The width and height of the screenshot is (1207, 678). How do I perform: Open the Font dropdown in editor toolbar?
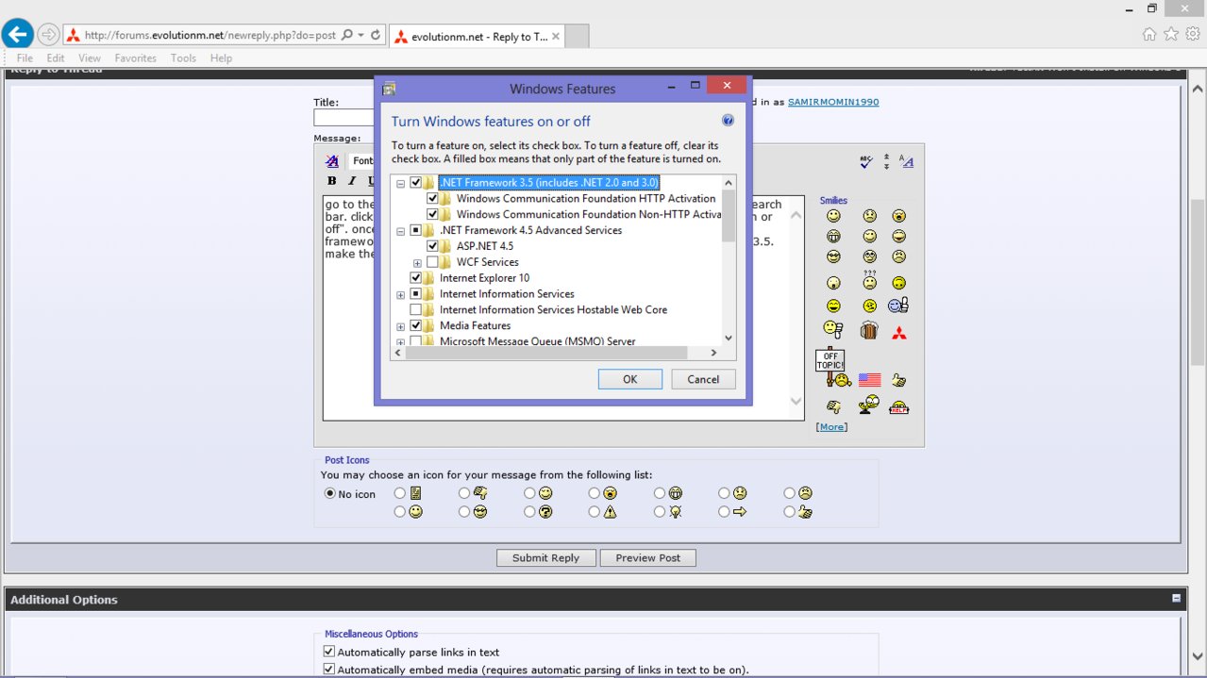click(363, 161)
